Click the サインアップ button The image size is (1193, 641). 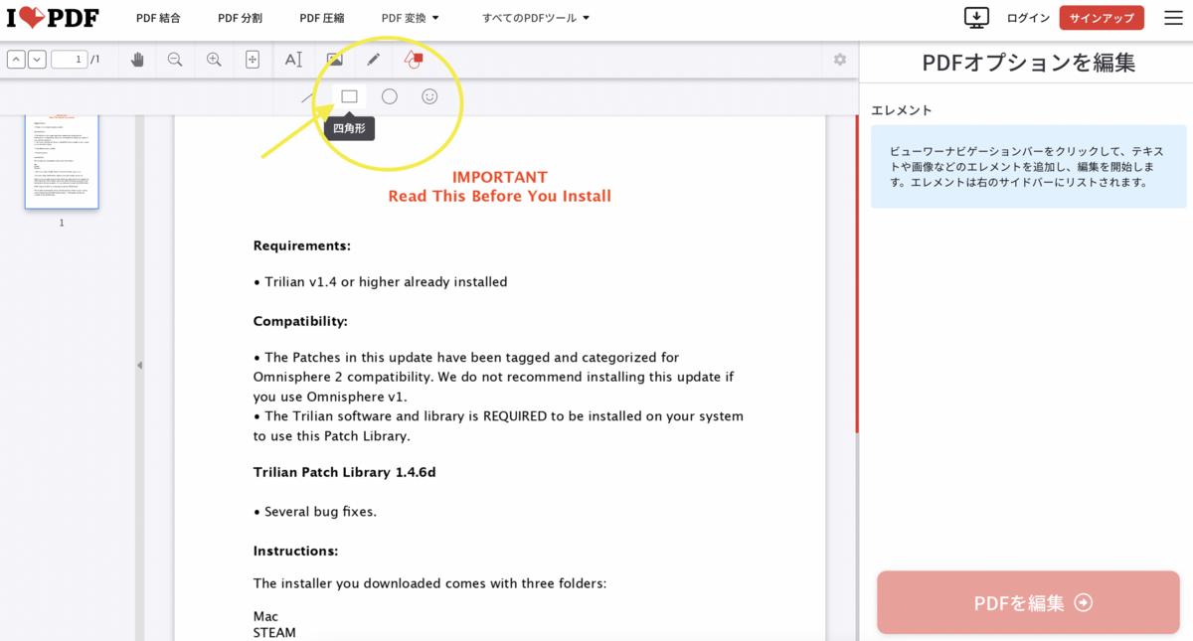click(1102, 18)
